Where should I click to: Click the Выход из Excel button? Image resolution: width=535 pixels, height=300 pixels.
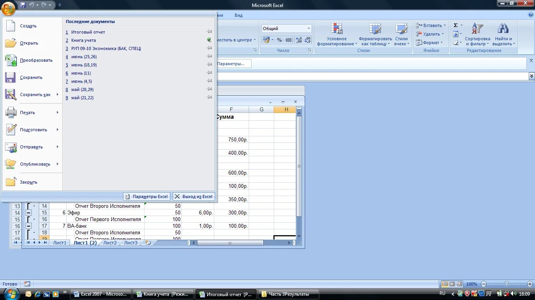point(194,196)
